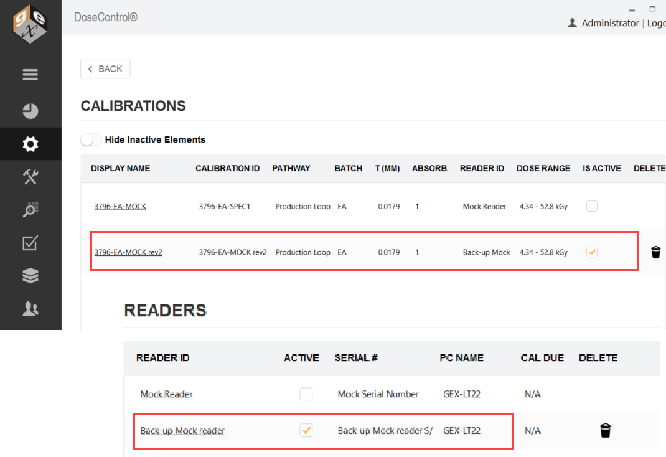Open the Back-up Mock reader link
The height and width of the screenshot is (457, 666).
(182, 431)
